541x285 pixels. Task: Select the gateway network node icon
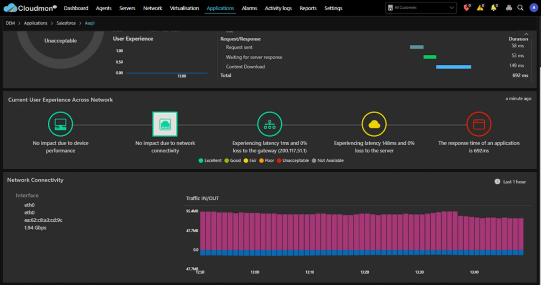click(x=270, y=124)
